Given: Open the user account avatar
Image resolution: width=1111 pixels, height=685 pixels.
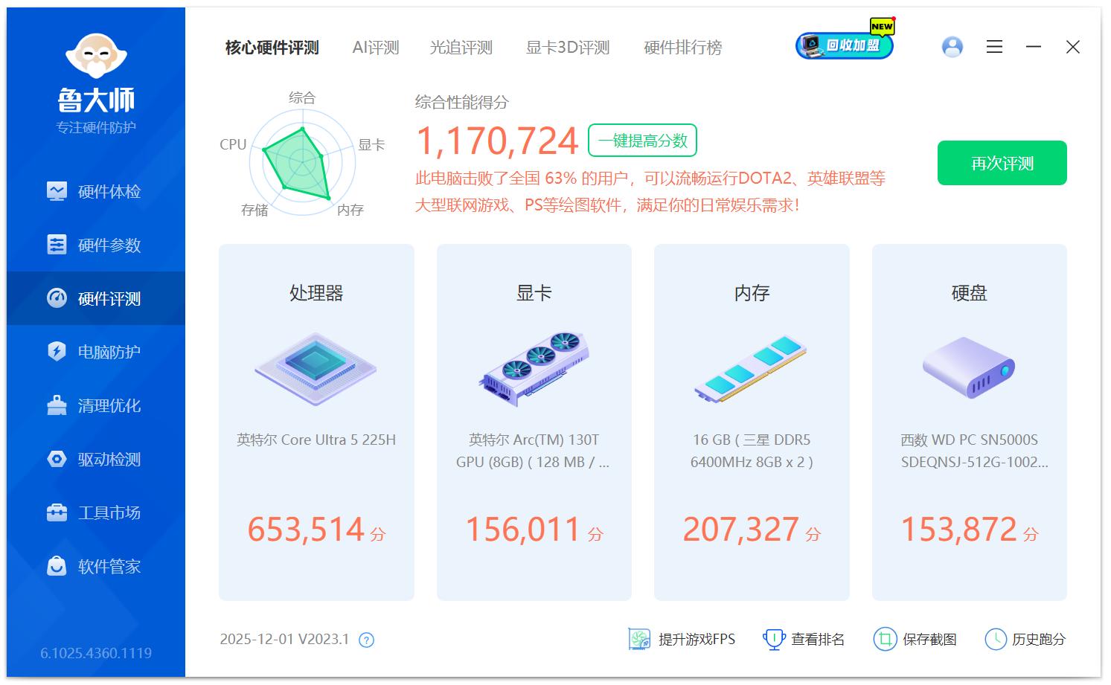Looking at the screenshot, I should 952,47.
